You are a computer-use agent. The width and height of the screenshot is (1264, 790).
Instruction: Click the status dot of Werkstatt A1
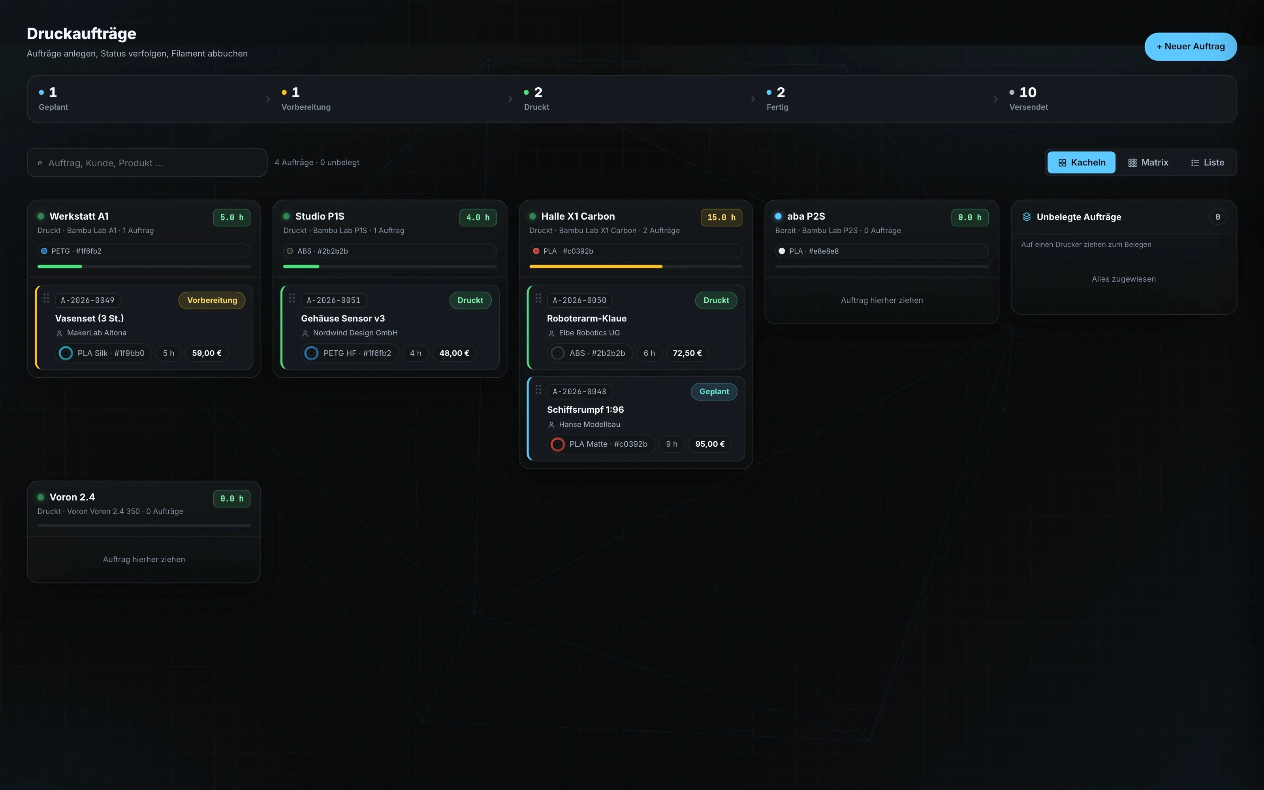coord(41,216)
